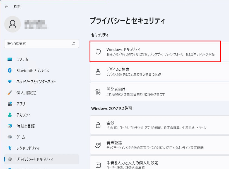Go back using the back arrow
The height and width of the screenshot is (169, 229).
pyautogui.click(x=6, y=7)
